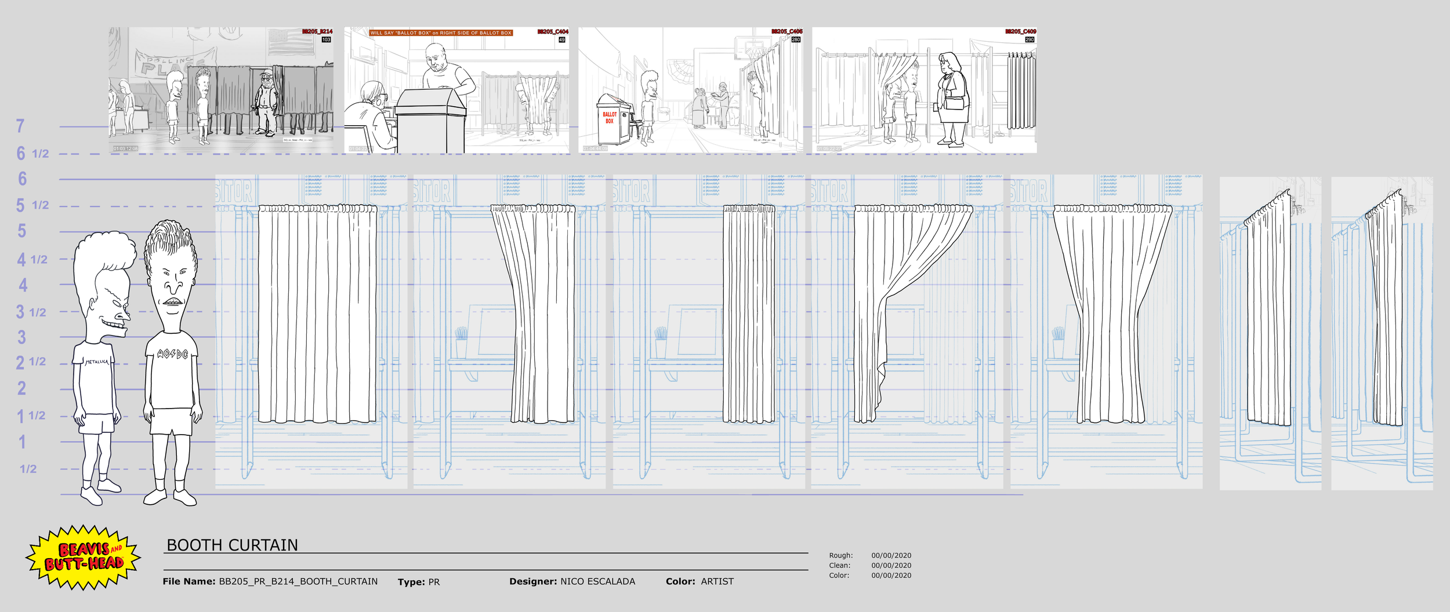Click the 'Clean:' date 00/00/2020
The height and width of the screenshot is (612, 1450).
pos(891,566)
